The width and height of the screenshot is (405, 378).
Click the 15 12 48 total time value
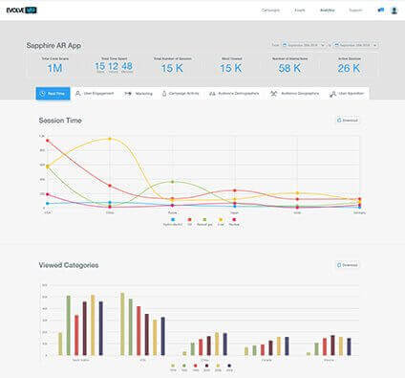point(114,66)
